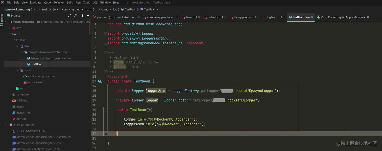
Task: Open the File menu
Action: point(9,3)
